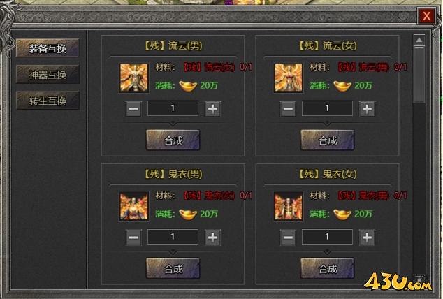This screenshot has height=299, width=443.
Task: Click gold ingot icon in 流云(男) cost
Action: click(188, 85)
